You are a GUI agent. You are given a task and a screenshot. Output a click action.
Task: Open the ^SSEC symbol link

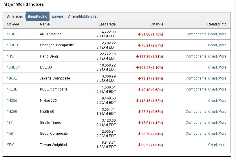(x=12, y=45)
